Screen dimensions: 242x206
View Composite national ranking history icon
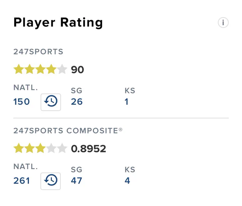click(x=51, y=181)
